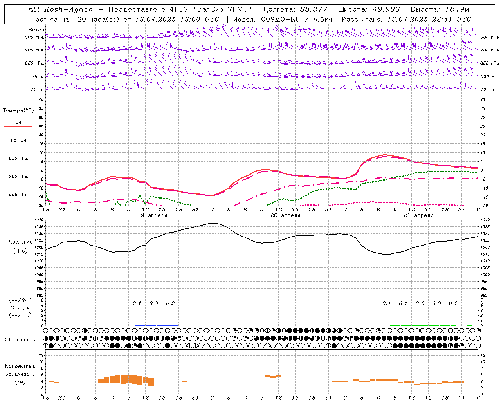Click the station title rAl_Kosh-Agach
501x401 pixels.
[61, 9]
